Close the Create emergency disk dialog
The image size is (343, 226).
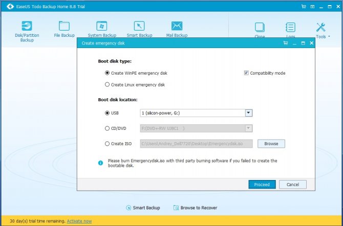pos(311,43)
